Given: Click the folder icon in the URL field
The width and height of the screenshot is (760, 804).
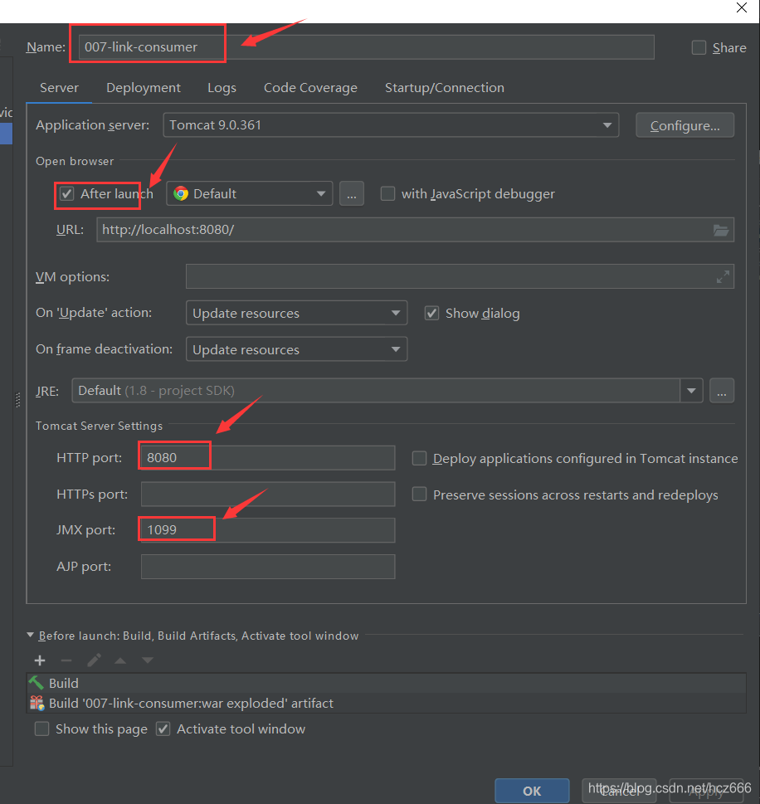Looking at the screenshot, I should click(x=721, y=230).
